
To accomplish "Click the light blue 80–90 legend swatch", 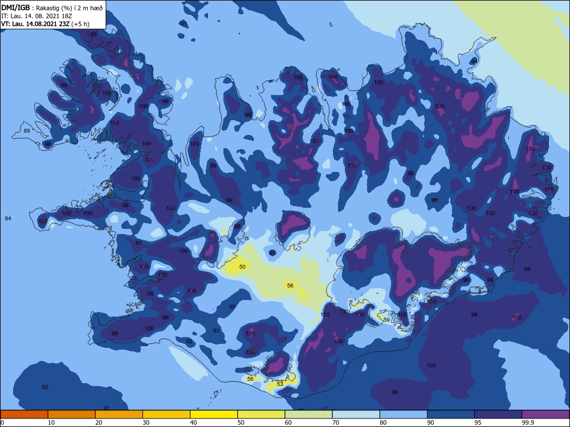I will [x=404, y=414].
